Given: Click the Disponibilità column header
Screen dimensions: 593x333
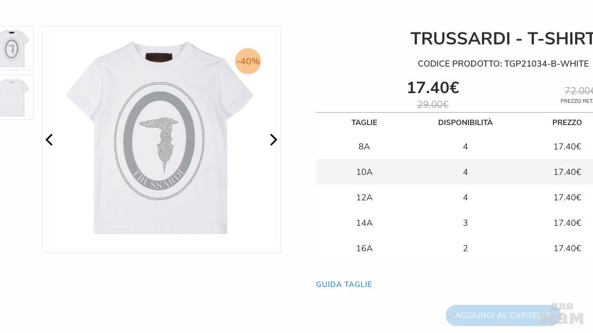Looking at the screenshot, I should (x=465, y=122).
